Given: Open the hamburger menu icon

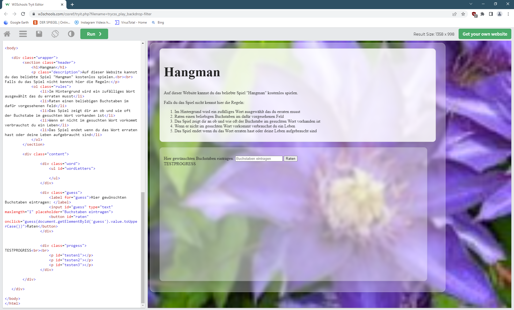Looking at the screenshot, I should click(23, 34).
